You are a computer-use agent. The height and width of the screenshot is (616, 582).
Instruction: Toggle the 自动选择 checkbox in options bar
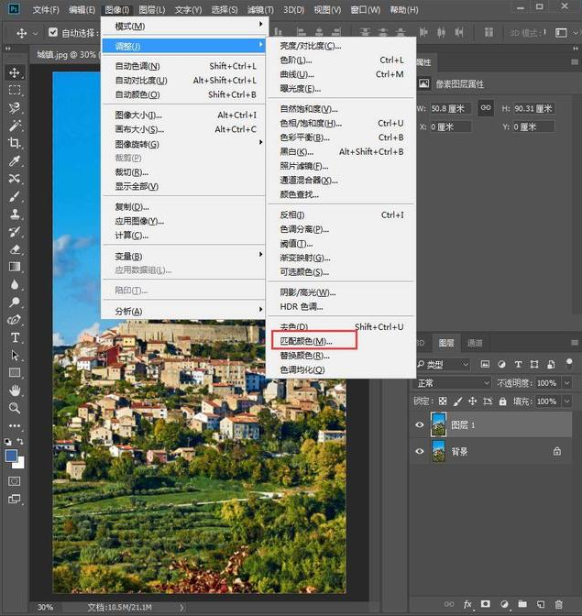[x=53, y=34]
